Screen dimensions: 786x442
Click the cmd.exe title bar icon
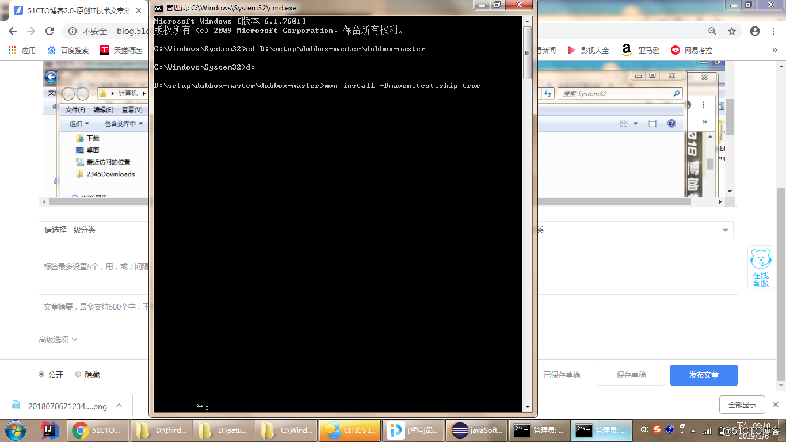click(x=158, y=8)
